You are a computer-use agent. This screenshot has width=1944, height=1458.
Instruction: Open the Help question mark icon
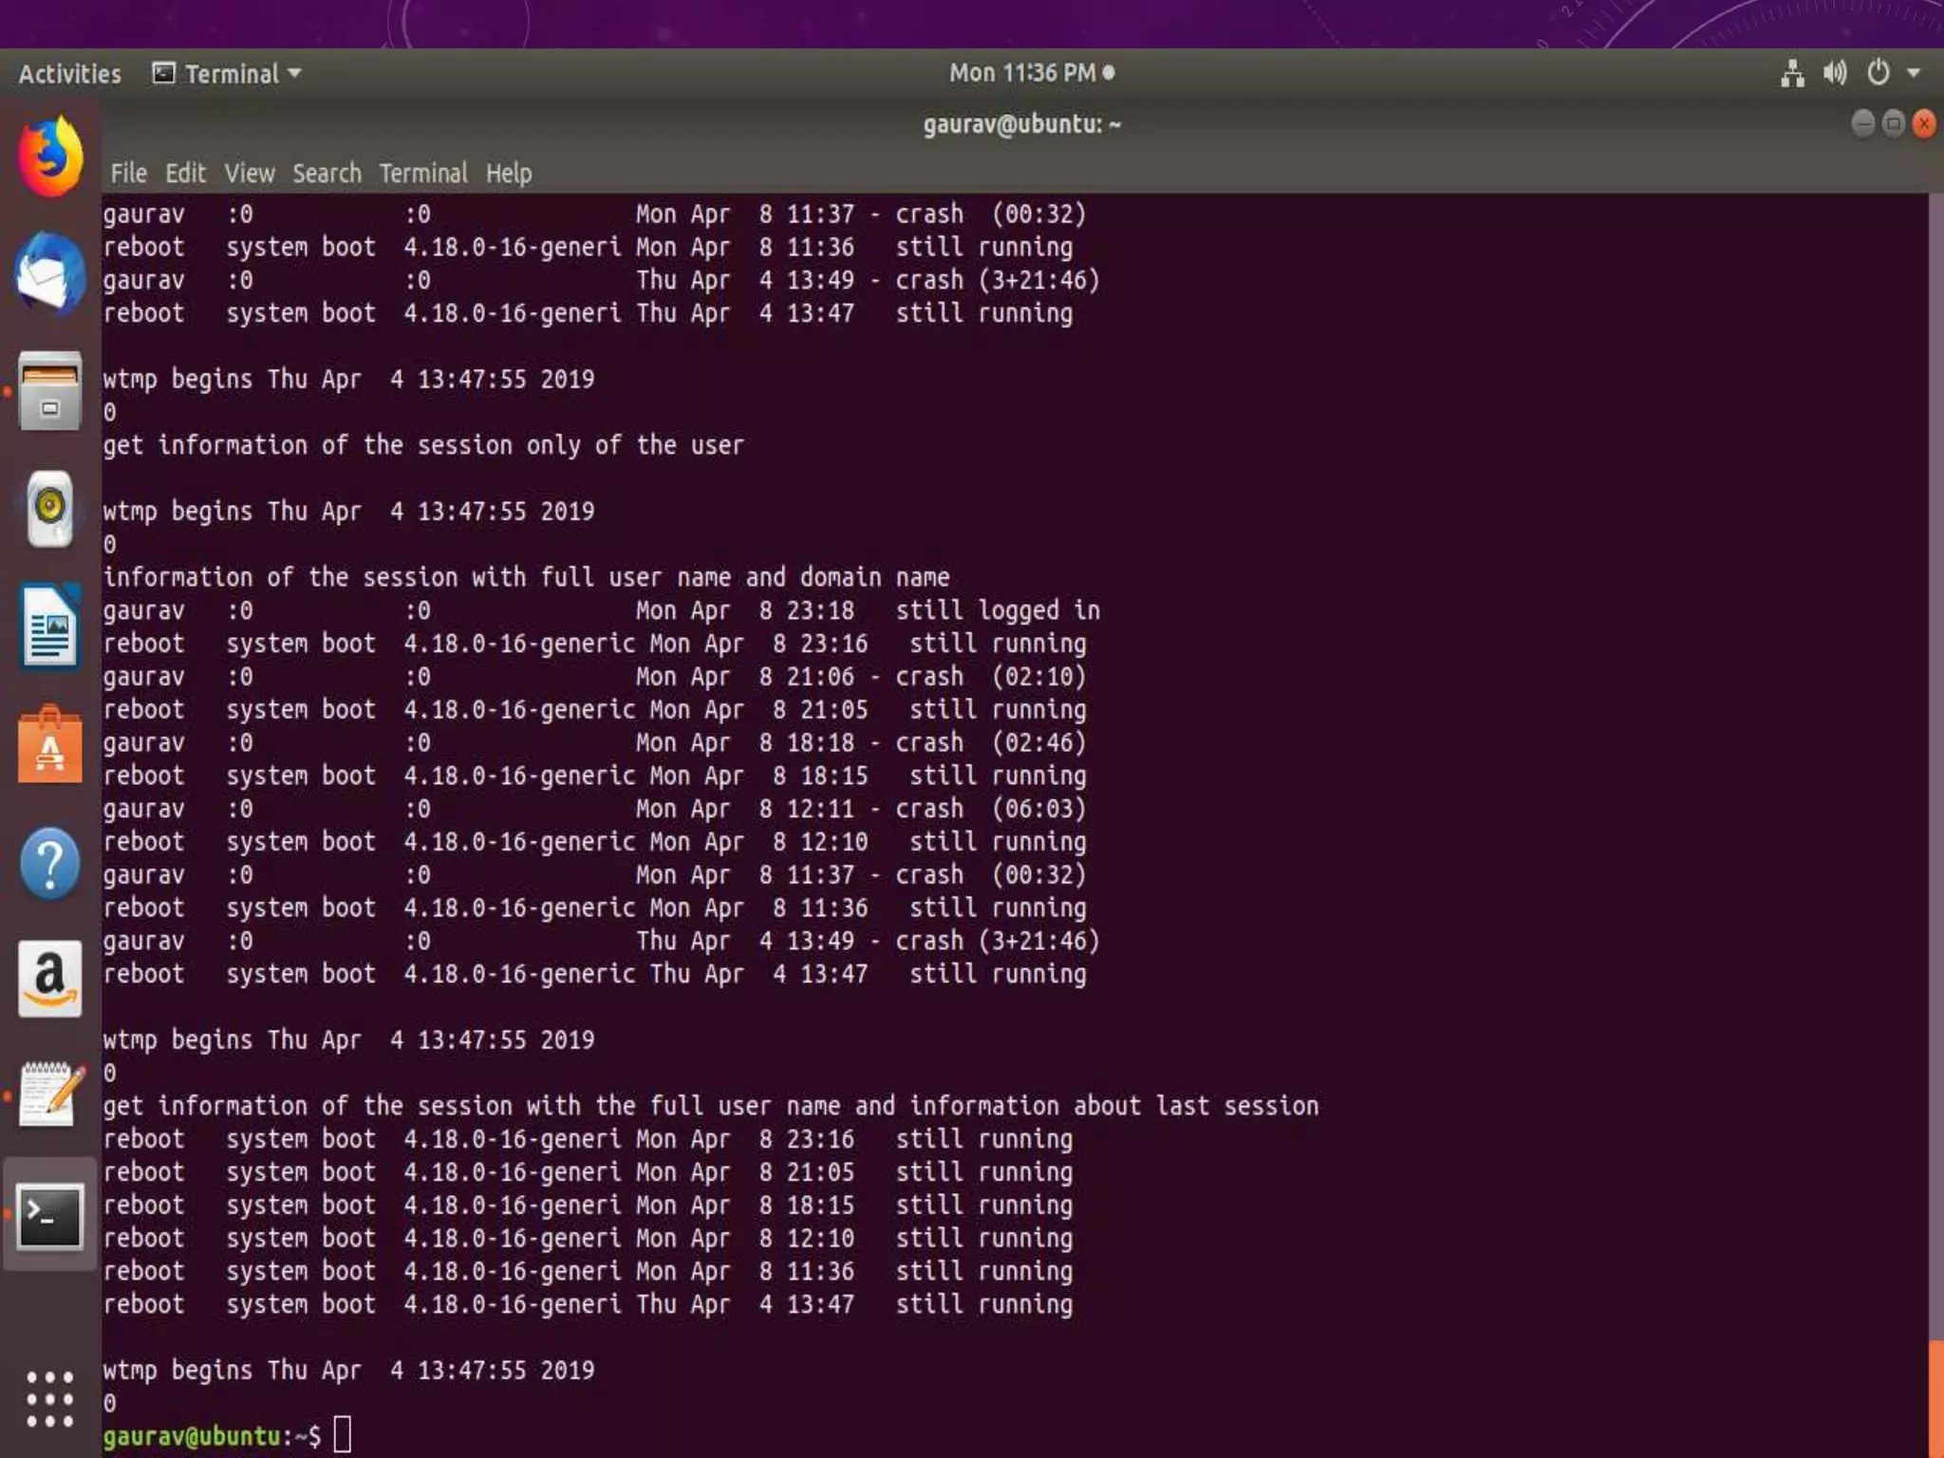click(x=50, y=863)
